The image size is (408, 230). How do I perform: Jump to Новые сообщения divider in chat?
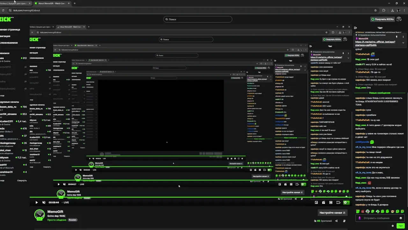(x=379, y=93)
